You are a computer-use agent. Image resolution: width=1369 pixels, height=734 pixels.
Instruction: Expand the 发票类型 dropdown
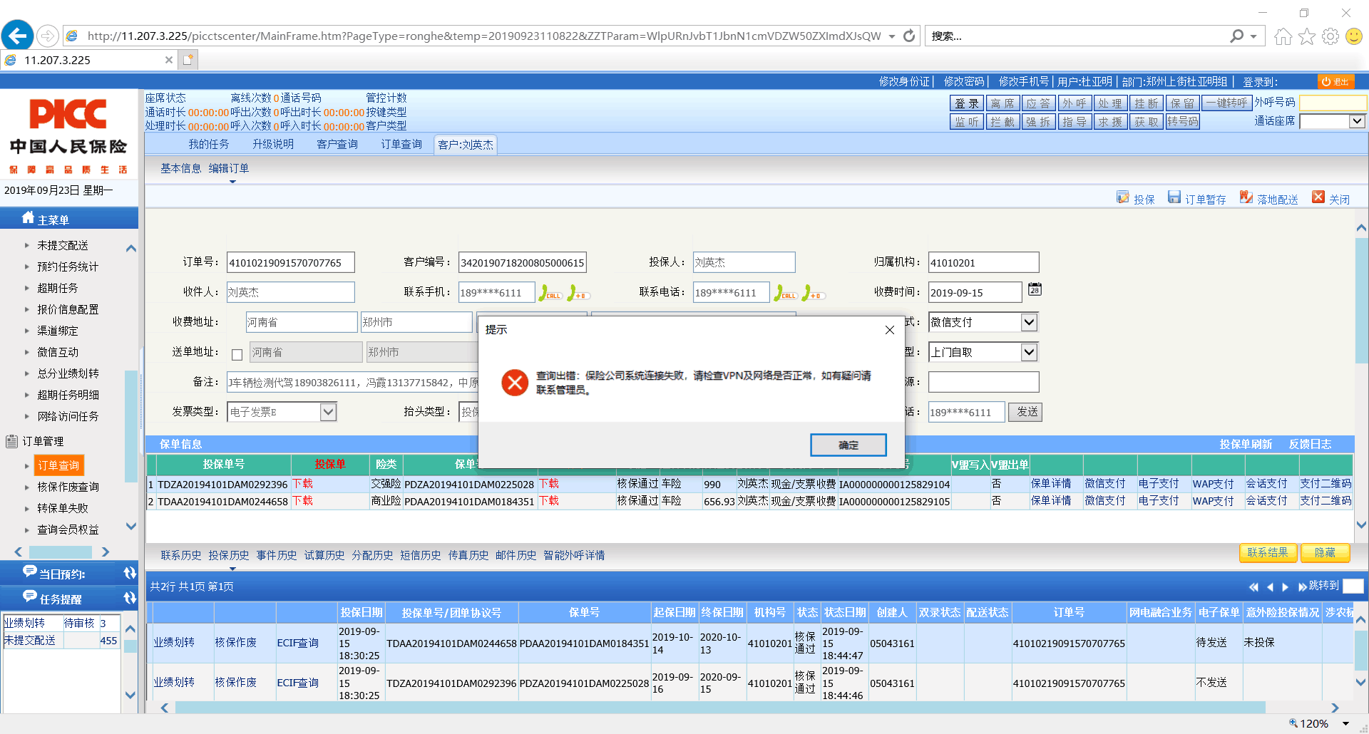pos(328,412)
